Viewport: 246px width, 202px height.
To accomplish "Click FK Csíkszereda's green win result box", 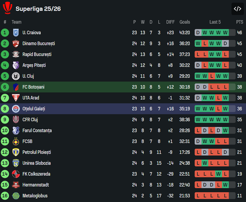I will click(219, 174).
